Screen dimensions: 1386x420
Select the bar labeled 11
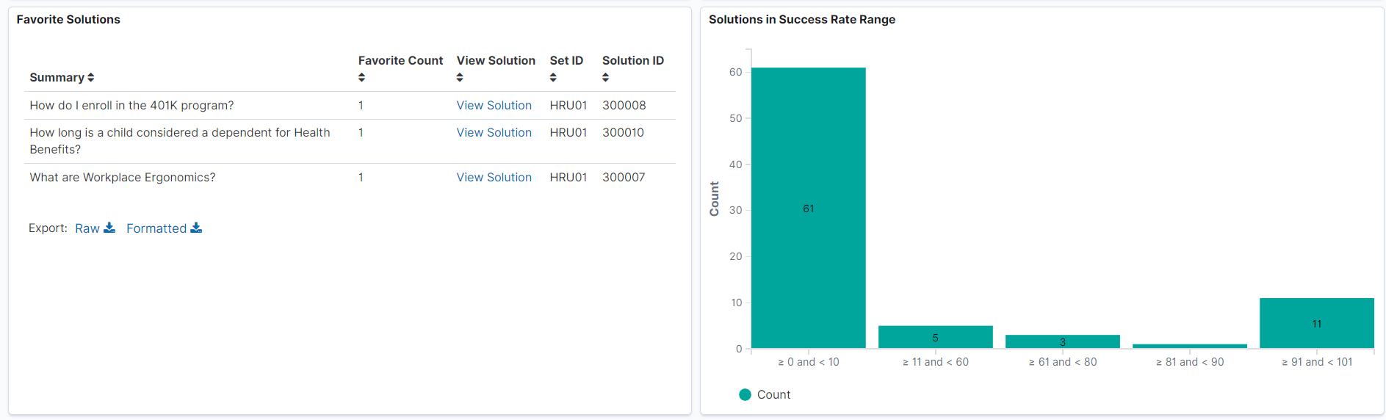click(x=1316, y=323)
